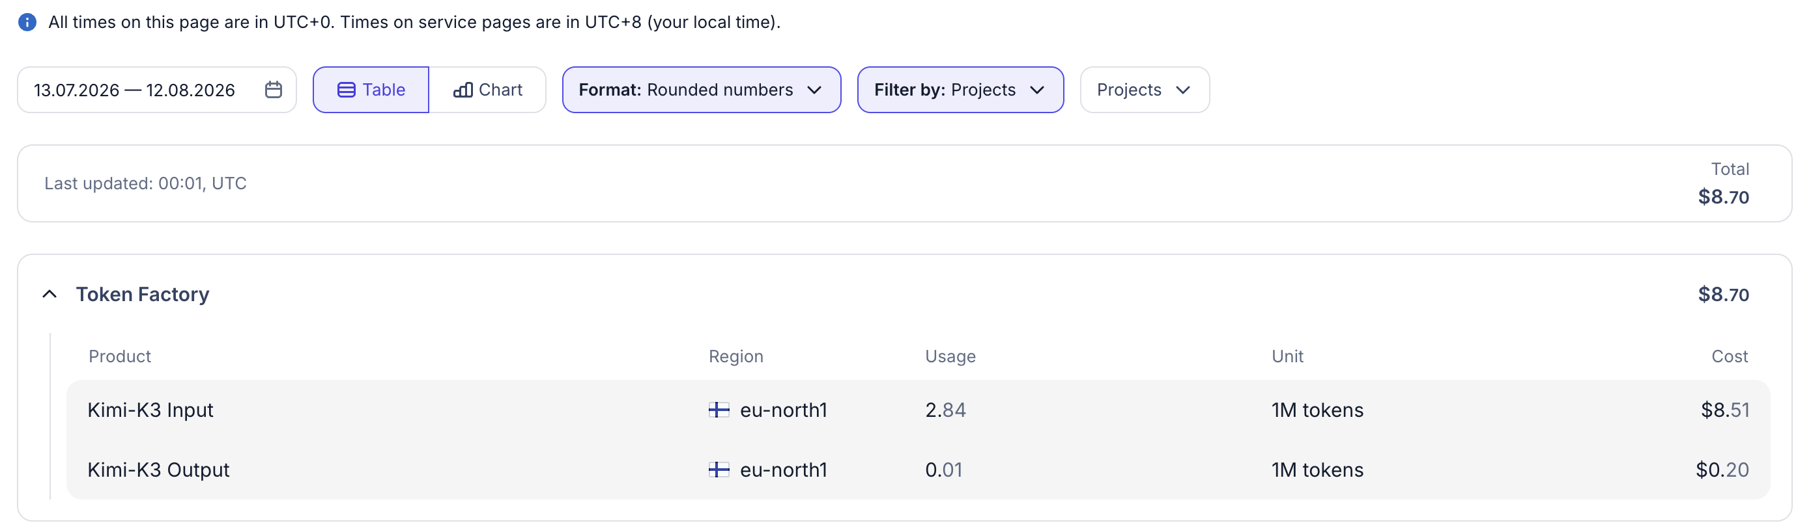Click the Token Factory heading
1811x532 pixels.
143,294
